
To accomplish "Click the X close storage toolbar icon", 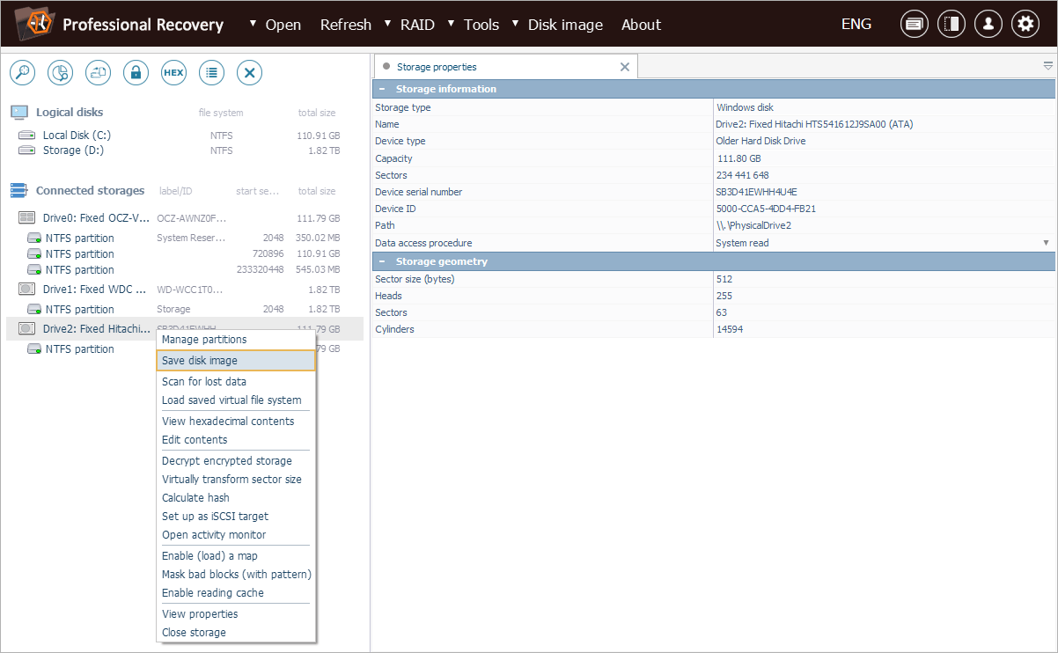I will point(249,73).
